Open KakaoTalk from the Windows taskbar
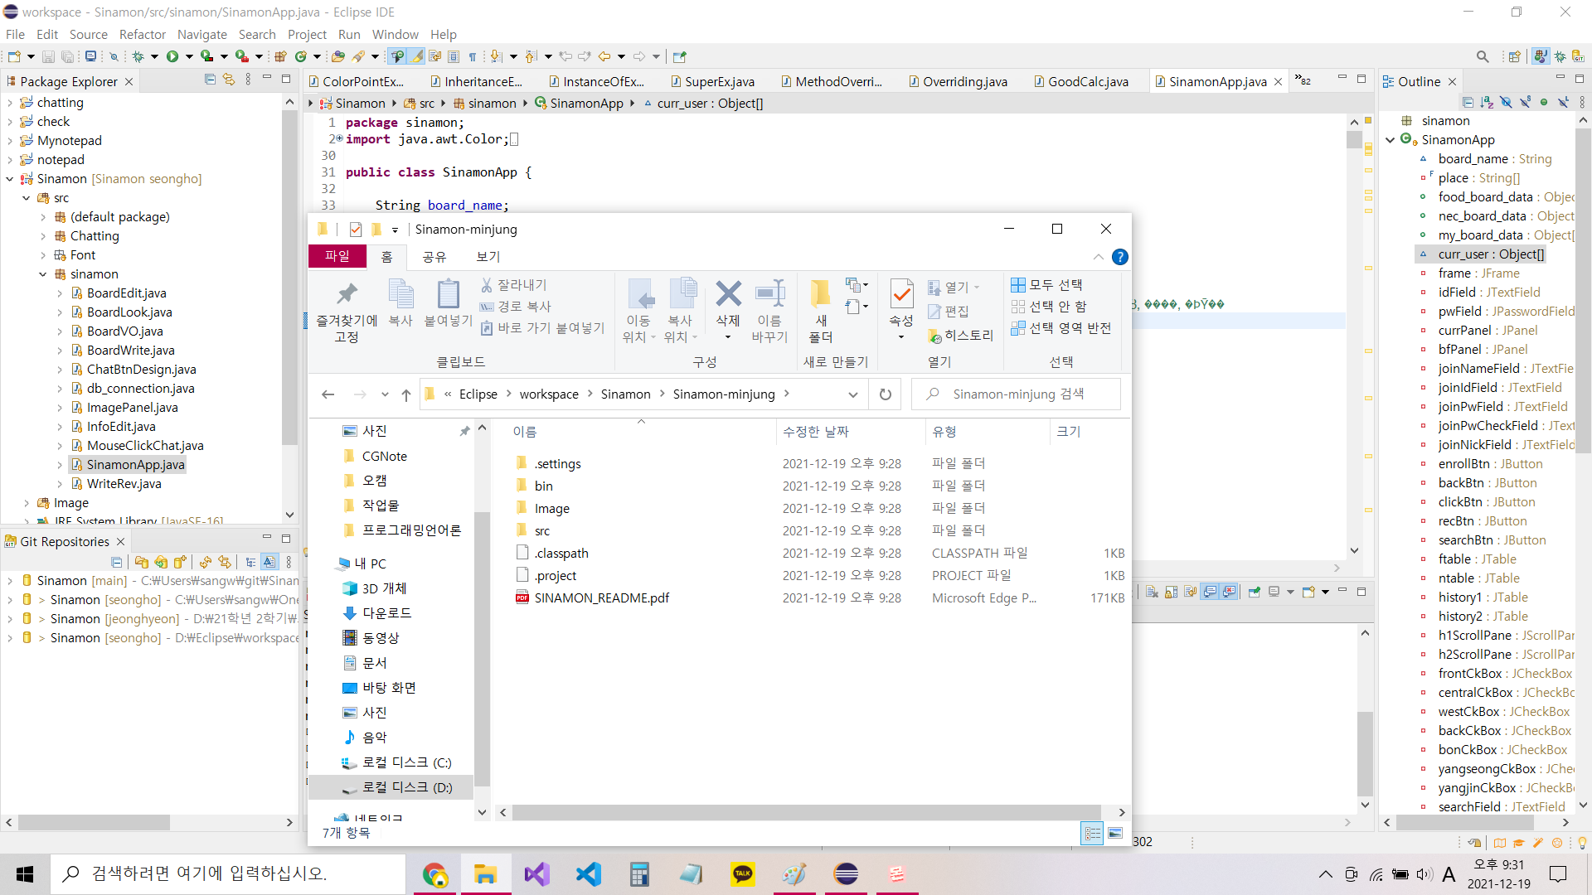This screenshot has height=895, width=1592. (x=742, y=873)
